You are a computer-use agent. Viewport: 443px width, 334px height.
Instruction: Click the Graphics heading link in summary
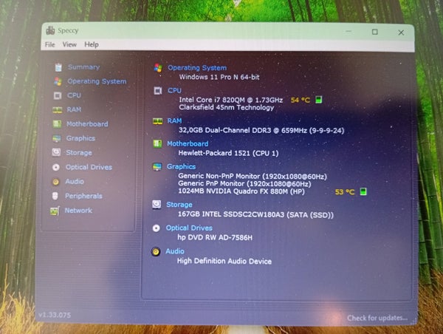pos(181,166)
